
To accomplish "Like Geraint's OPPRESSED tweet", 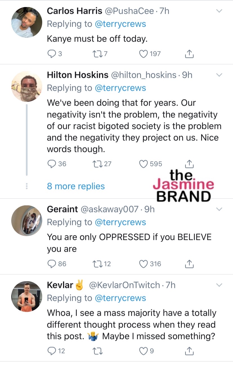I will coord(144,264).
